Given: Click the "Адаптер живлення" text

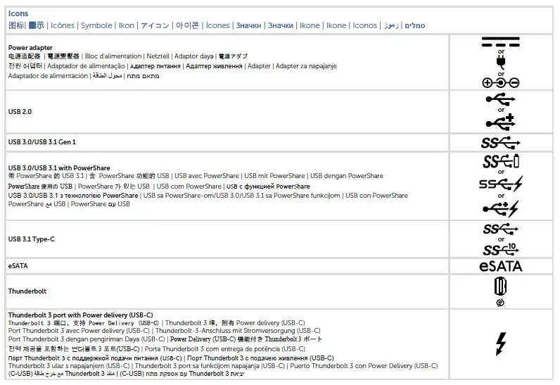Looking at the screenshot, I should (x=214, y=66).
